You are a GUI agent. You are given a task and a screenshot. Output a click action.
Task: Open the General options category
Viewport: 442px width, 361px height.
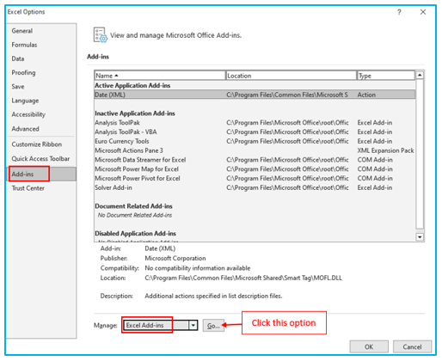click(22, 31)
